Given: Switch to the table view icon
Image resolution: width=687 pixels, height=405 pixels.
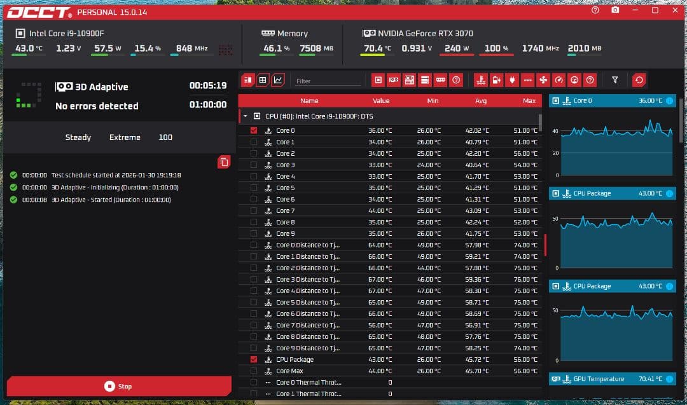Looking at the screenshot, I should click(x=262, y=80).
